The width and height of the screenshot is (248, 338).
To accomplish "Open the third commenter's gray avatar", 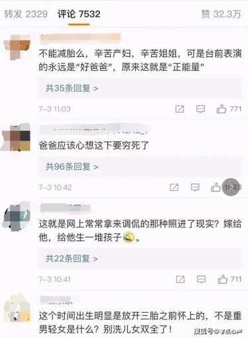I will pyautogui.click(x=17, y=216).
